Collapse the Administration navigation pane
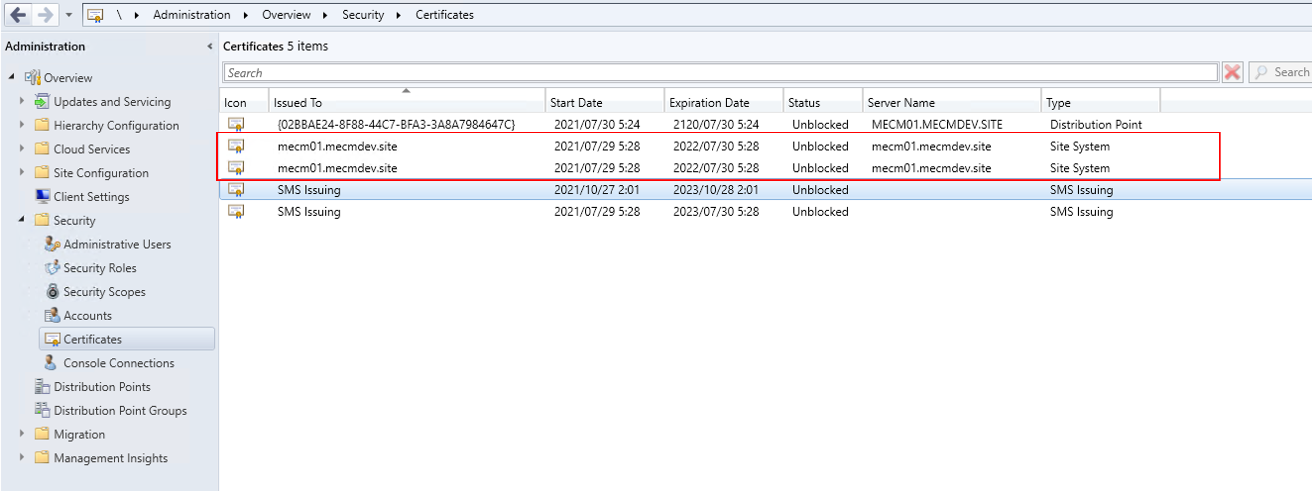Image resolution: width=1312 pixels, height=491 pixels. pyautogui.click(x=209, y=46)
